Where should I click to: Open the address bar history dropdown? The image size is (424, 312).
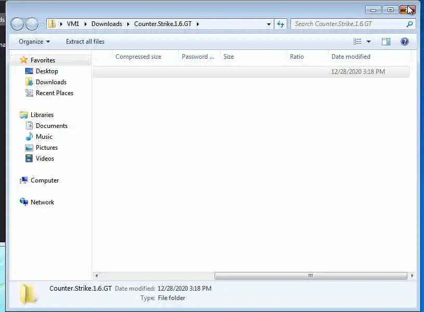269,24
